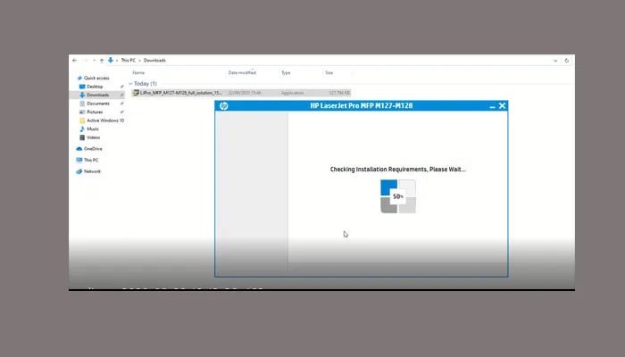Click the HP logo in installer title bar
Screen dimensions: 625x357
click(223, 105)
